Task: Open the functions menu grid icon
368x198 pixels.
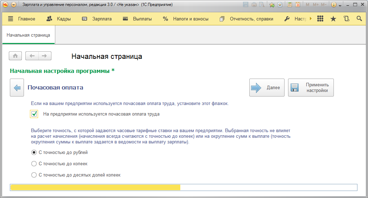Action: (x=320, y=19)
